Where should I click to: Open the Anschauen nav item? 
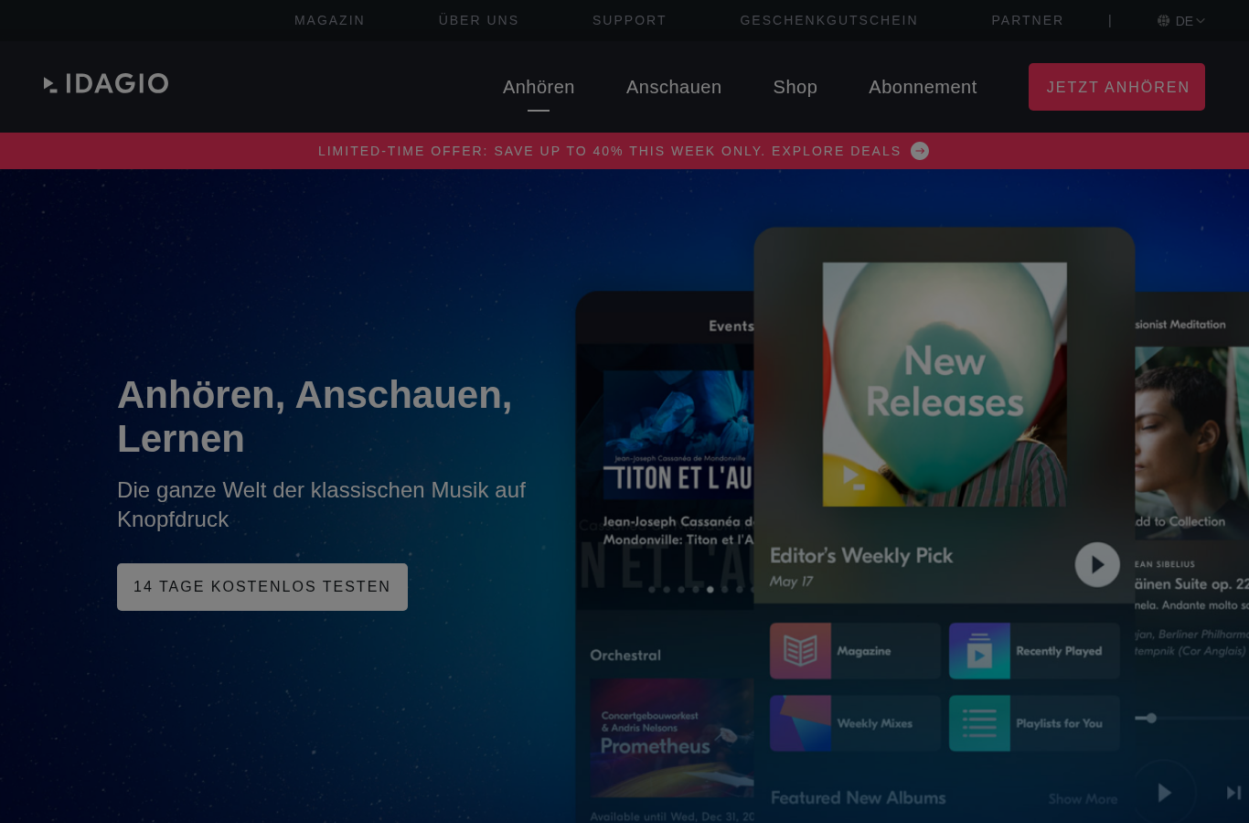[674, 87]
